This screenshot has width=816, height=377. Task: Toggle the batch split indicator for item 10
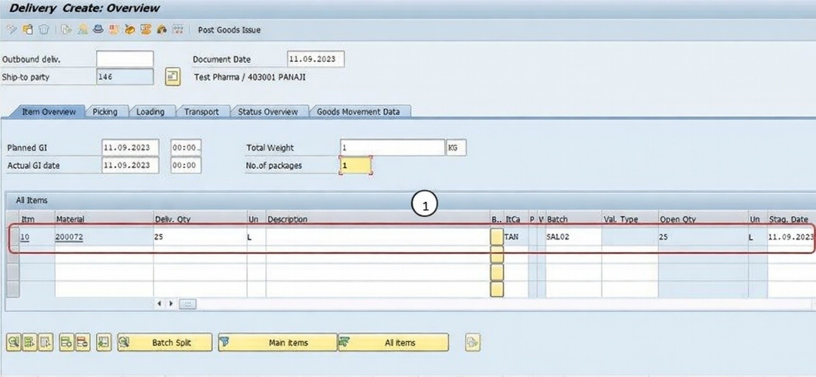496,237
